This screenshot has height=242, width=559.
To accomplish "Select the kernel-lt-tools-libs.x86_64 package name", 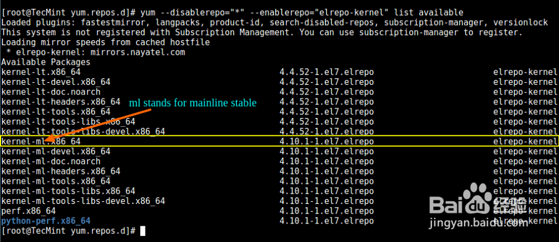I will point(68,122).
